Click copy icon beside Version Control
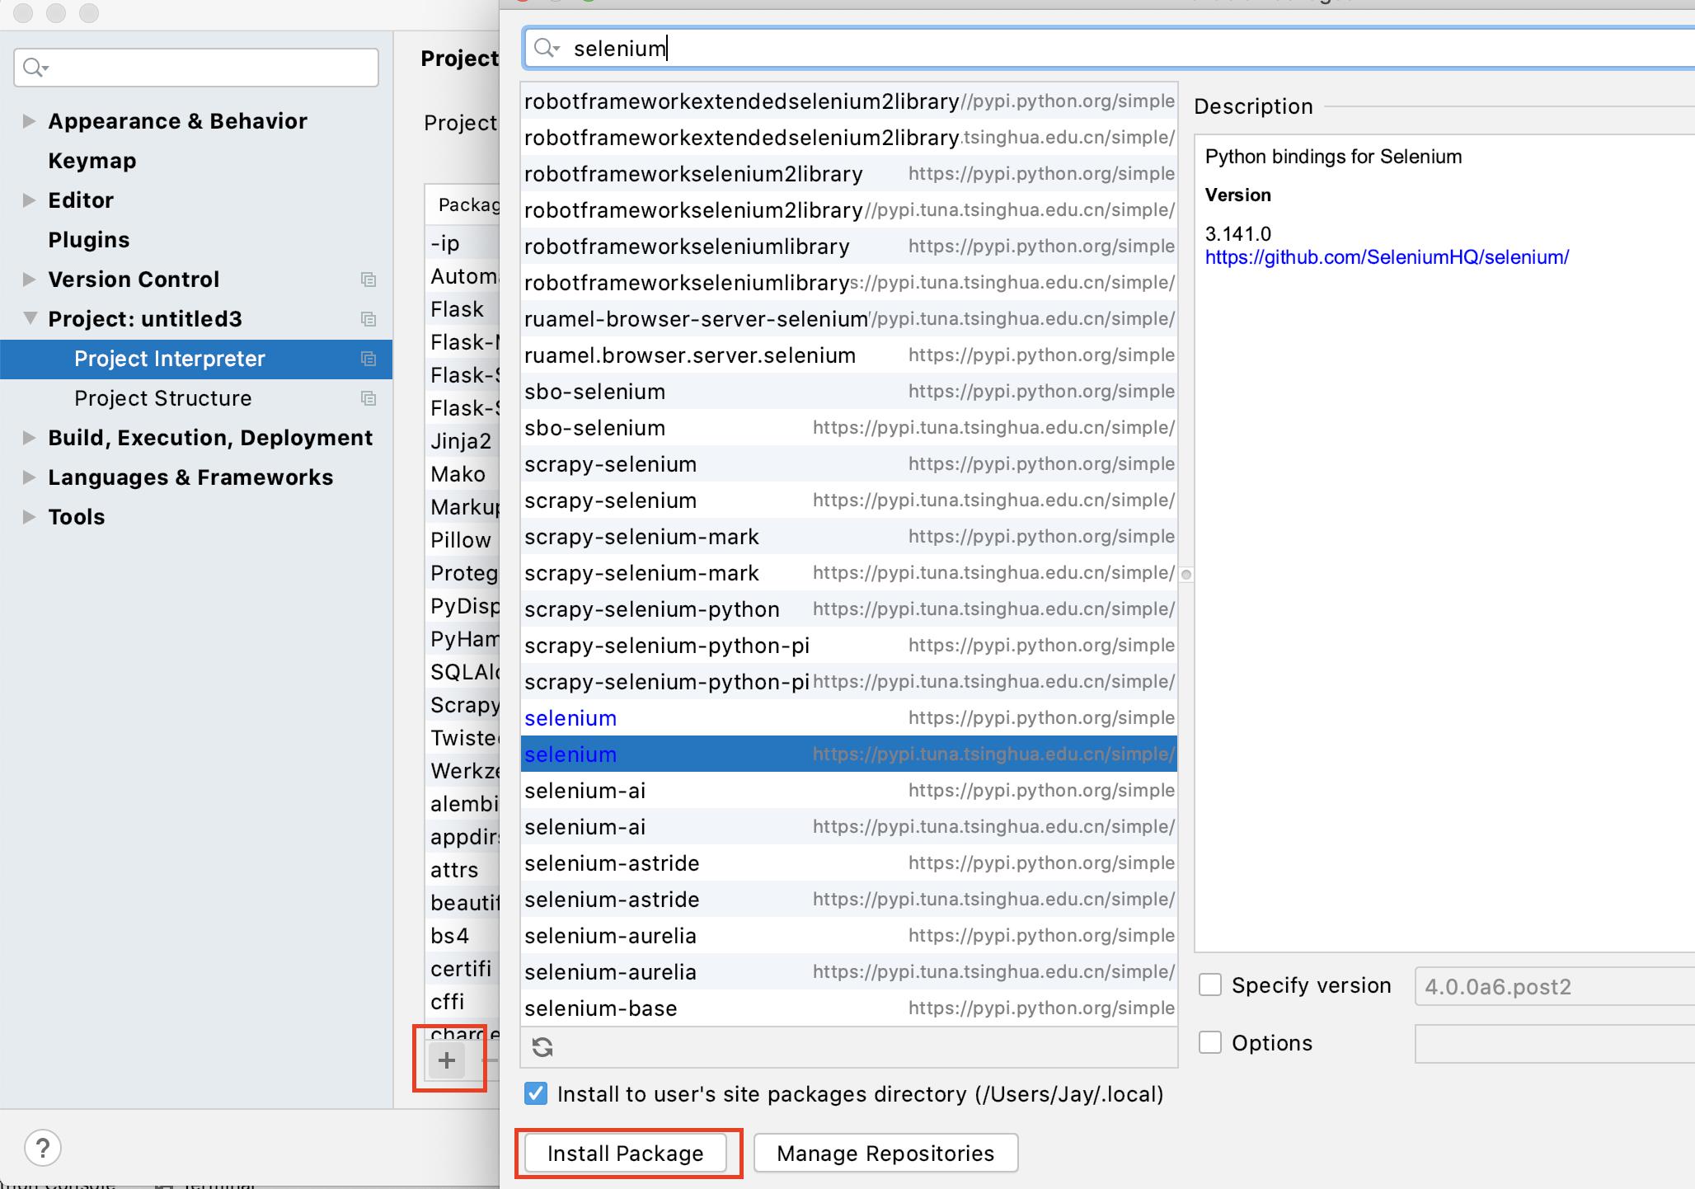The height and width of the screenshot is (1189, 1695). pos(369,280)
